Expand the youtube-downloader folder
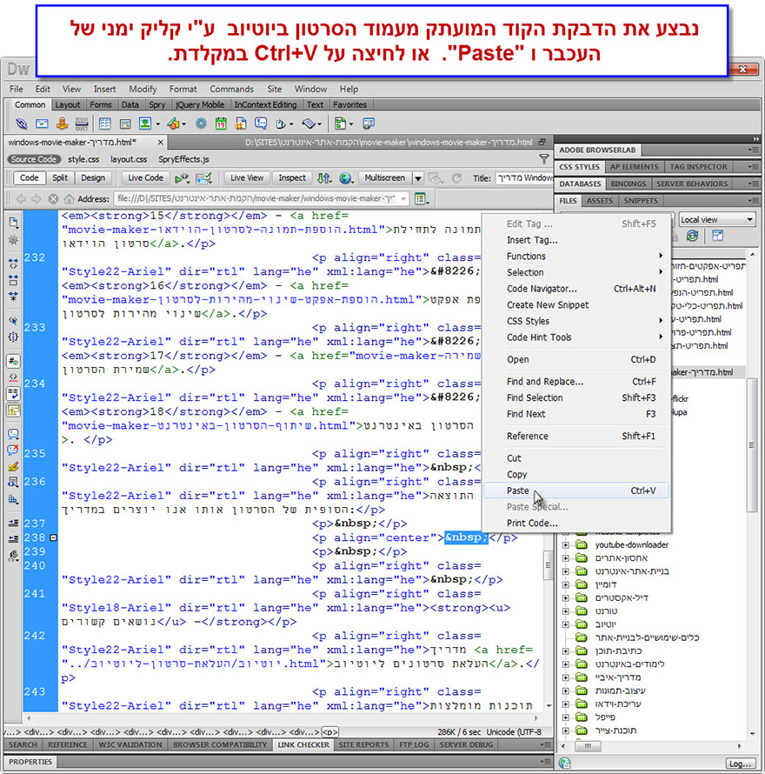 566,545
